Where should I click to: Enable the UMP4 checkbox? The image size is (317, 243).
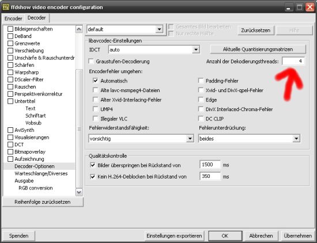(x=96, y=109)
